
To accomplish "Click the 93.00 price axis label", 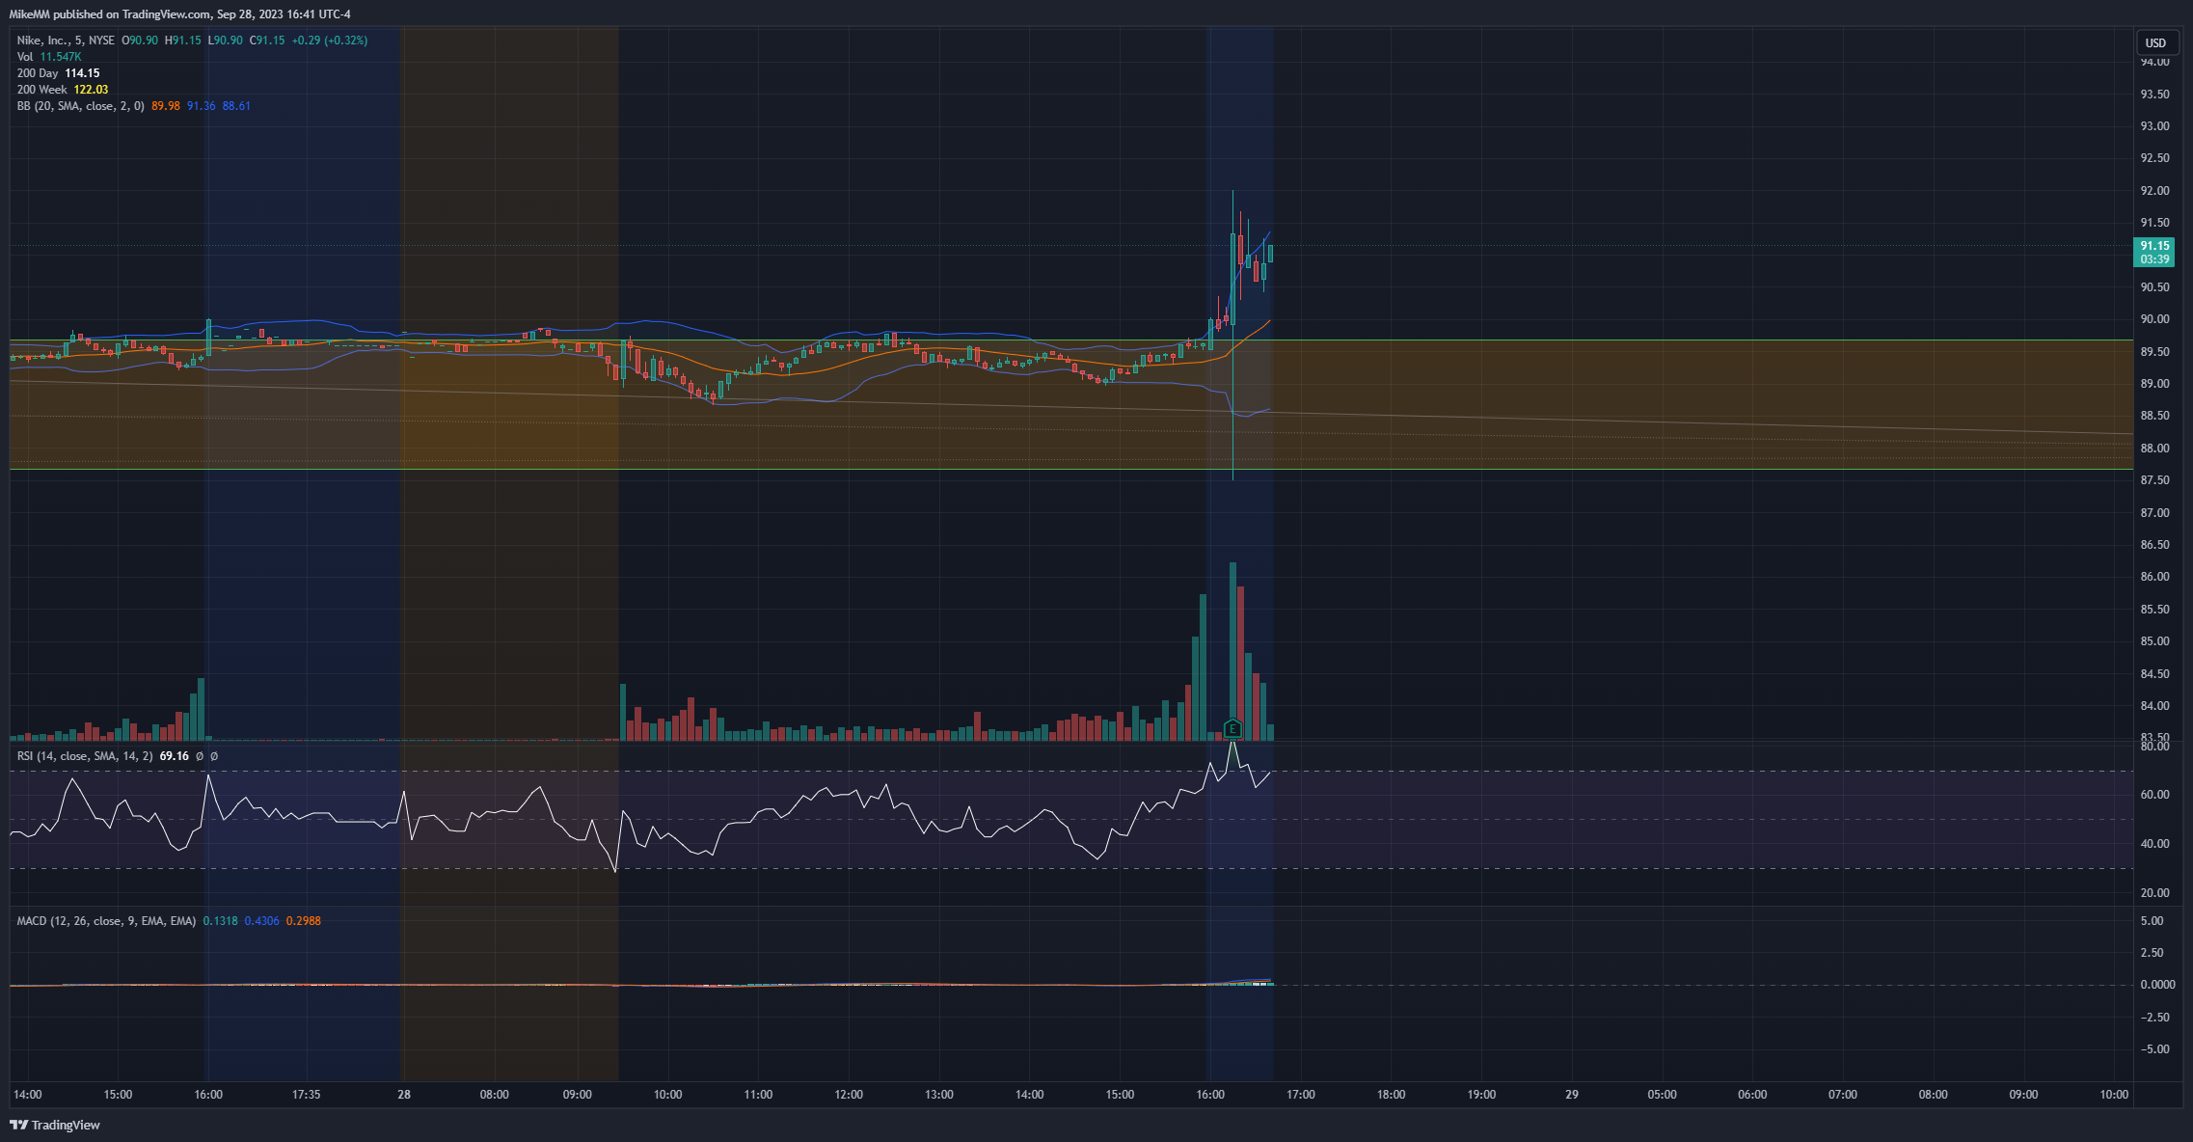I will point(2155,126).
